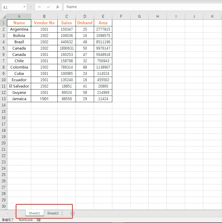
Task: Click the Cancel X icon in formula bar
Action: tap(39, 7)
